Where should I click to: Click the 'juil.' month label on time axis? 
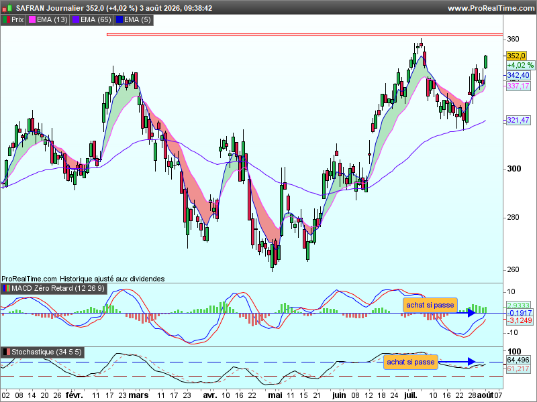(x=411, y=395)
